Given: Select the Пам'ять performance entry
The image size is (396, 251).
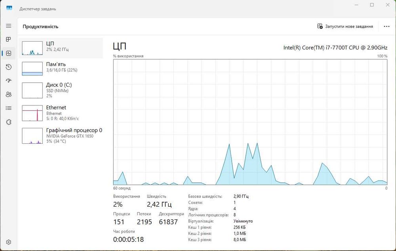Looking at the screenshot, I should click(x=61, y=68).
